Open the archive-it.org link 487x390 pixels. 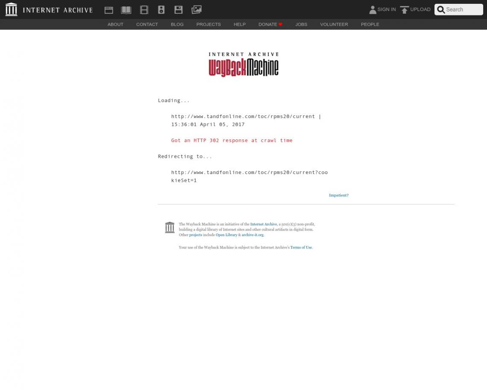tap(252, 235)
